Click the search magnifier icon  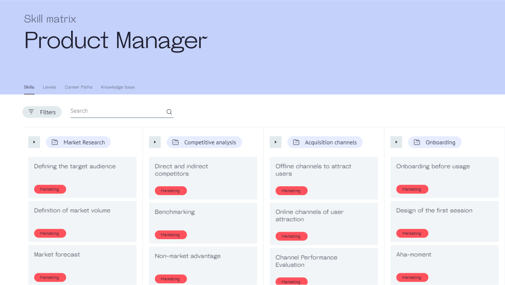click(169, 112)
